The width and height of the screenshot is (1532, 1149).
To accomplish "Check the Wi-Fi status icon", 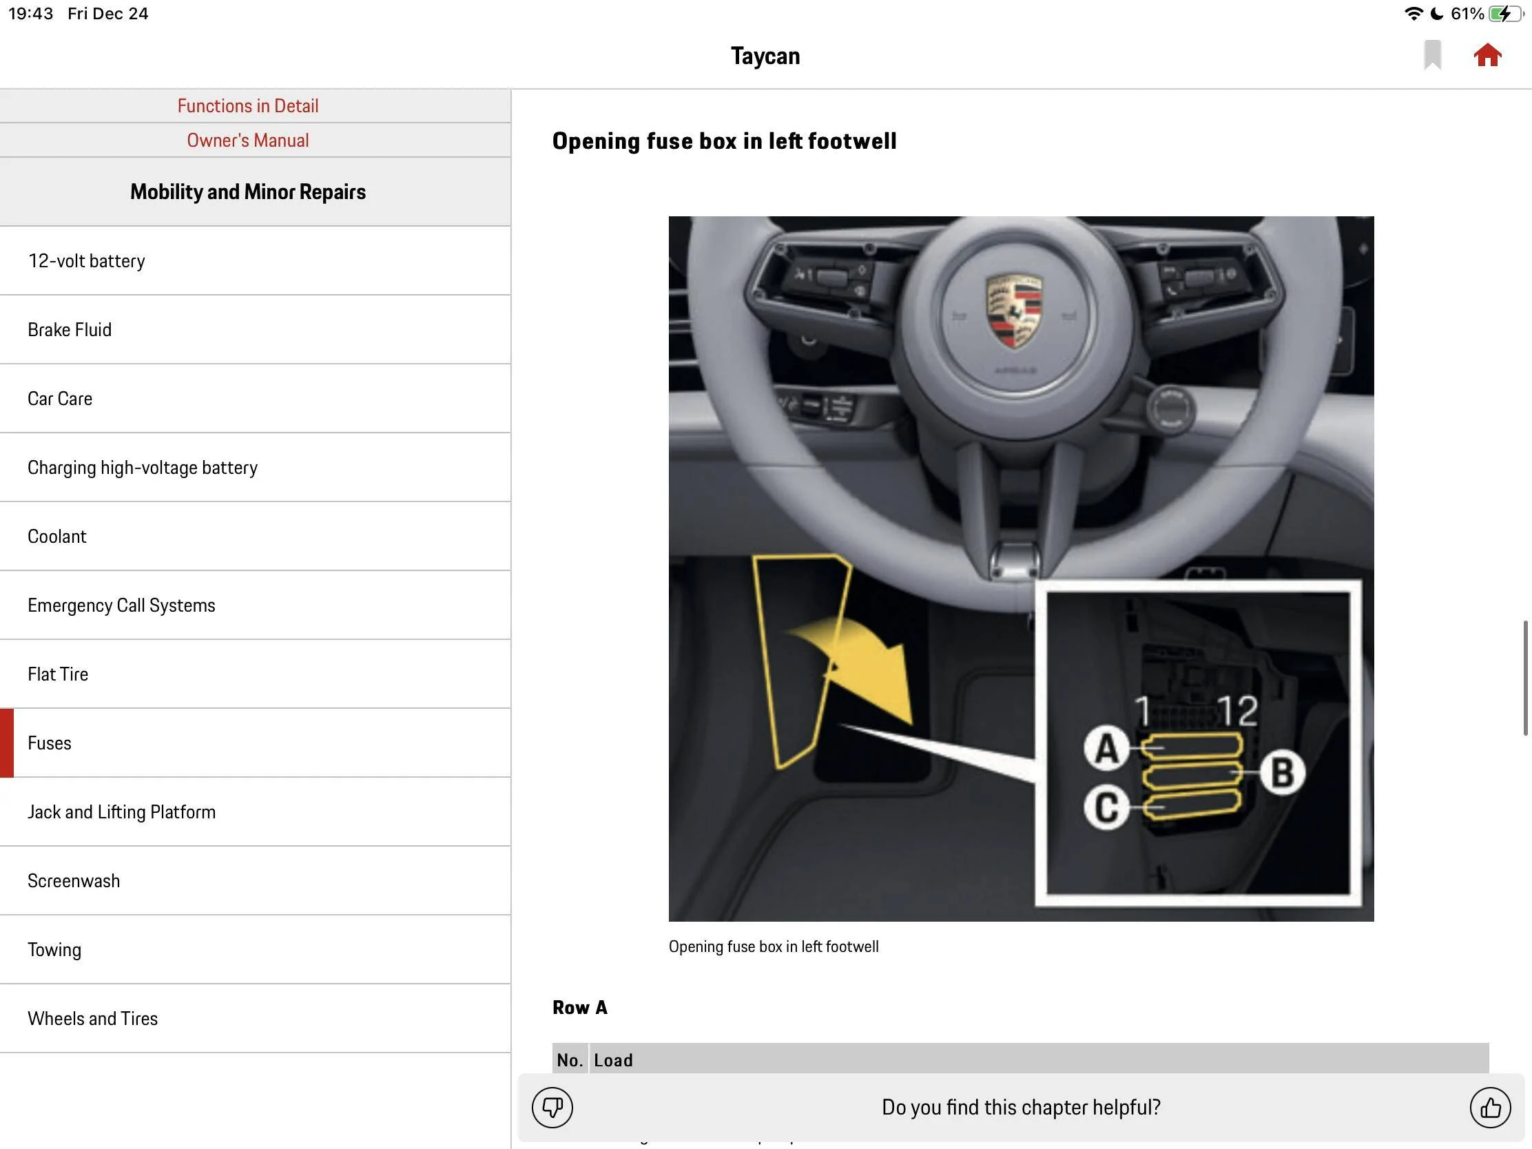I will 1414,14.
